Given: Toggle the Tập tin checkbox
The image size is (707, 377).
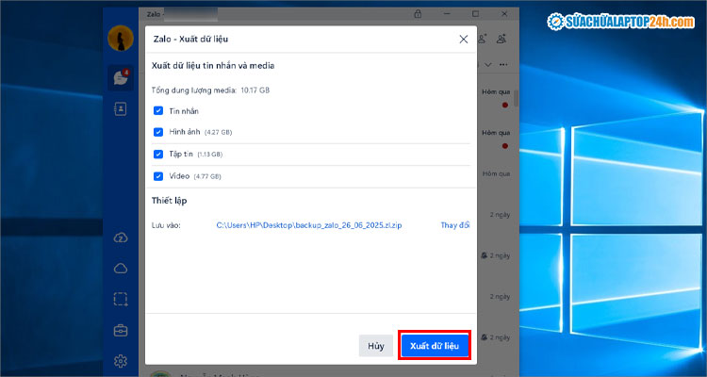Looking at the screenshot, I should (158, 154).
